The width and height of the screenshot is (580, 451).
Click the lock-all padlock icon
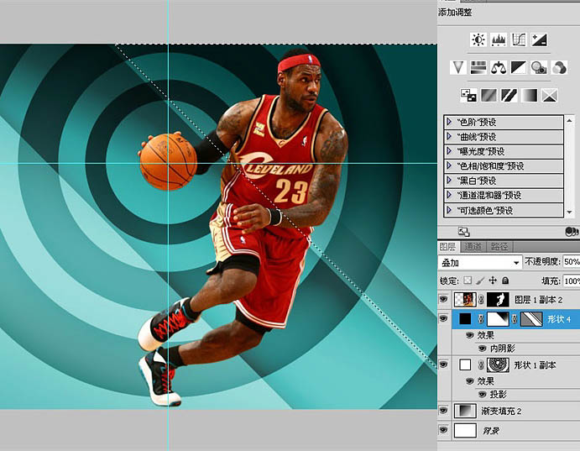505,281
